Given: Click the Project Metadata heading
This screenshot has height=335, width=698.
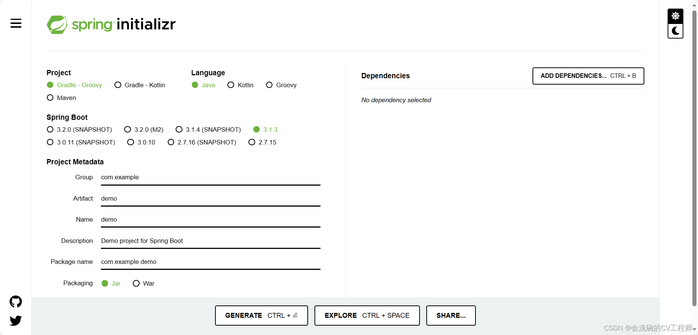Looking at the screenshot, I should coord(75,162).
